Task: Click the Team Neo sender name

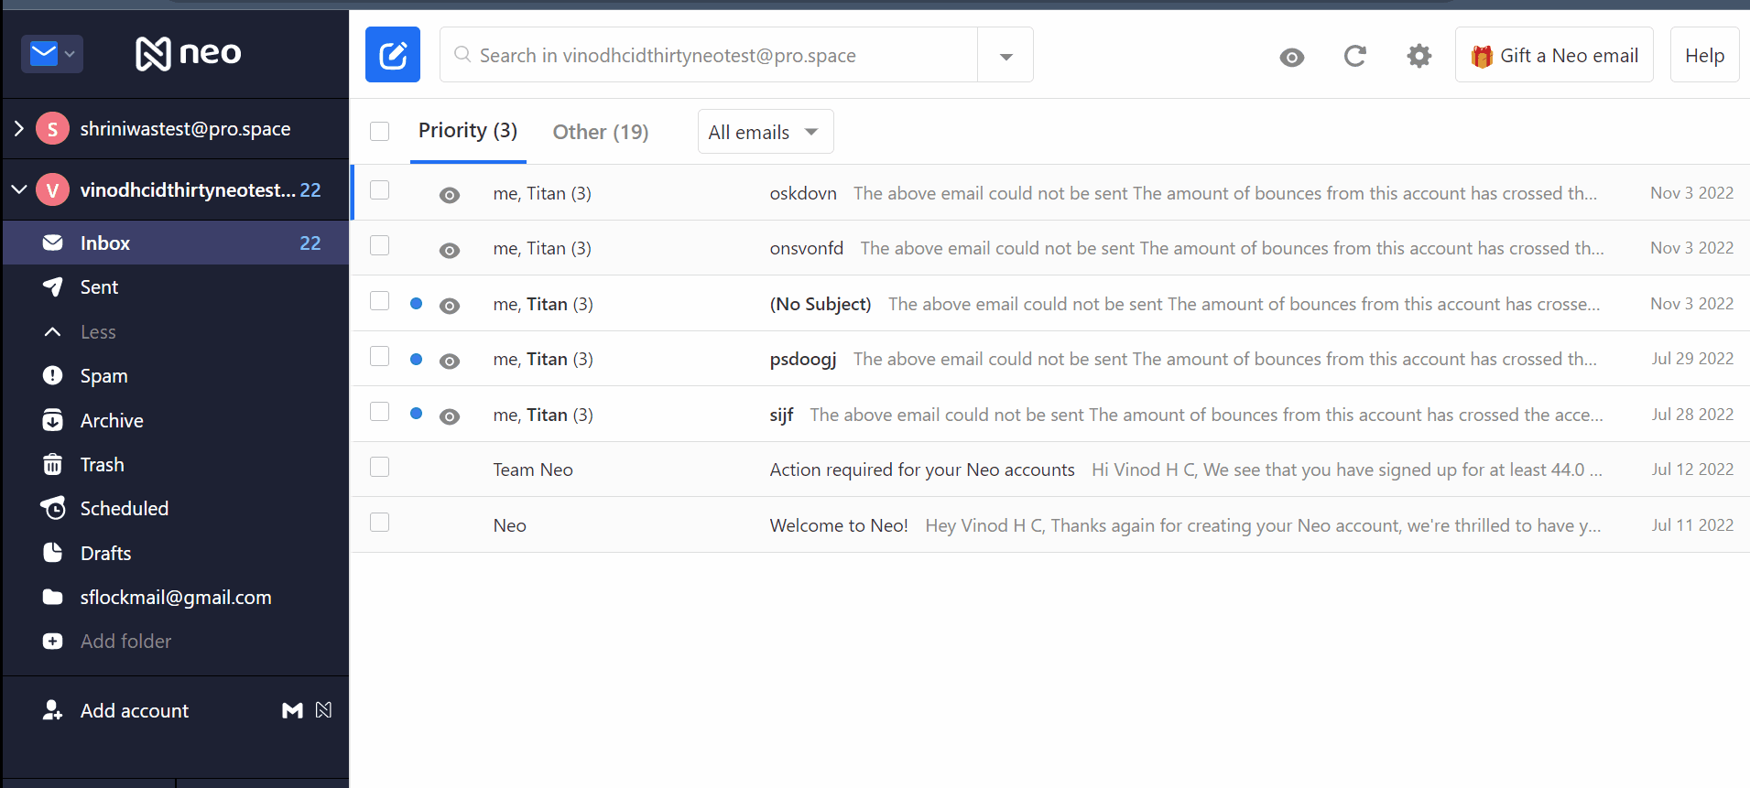Action: [533, 470]
